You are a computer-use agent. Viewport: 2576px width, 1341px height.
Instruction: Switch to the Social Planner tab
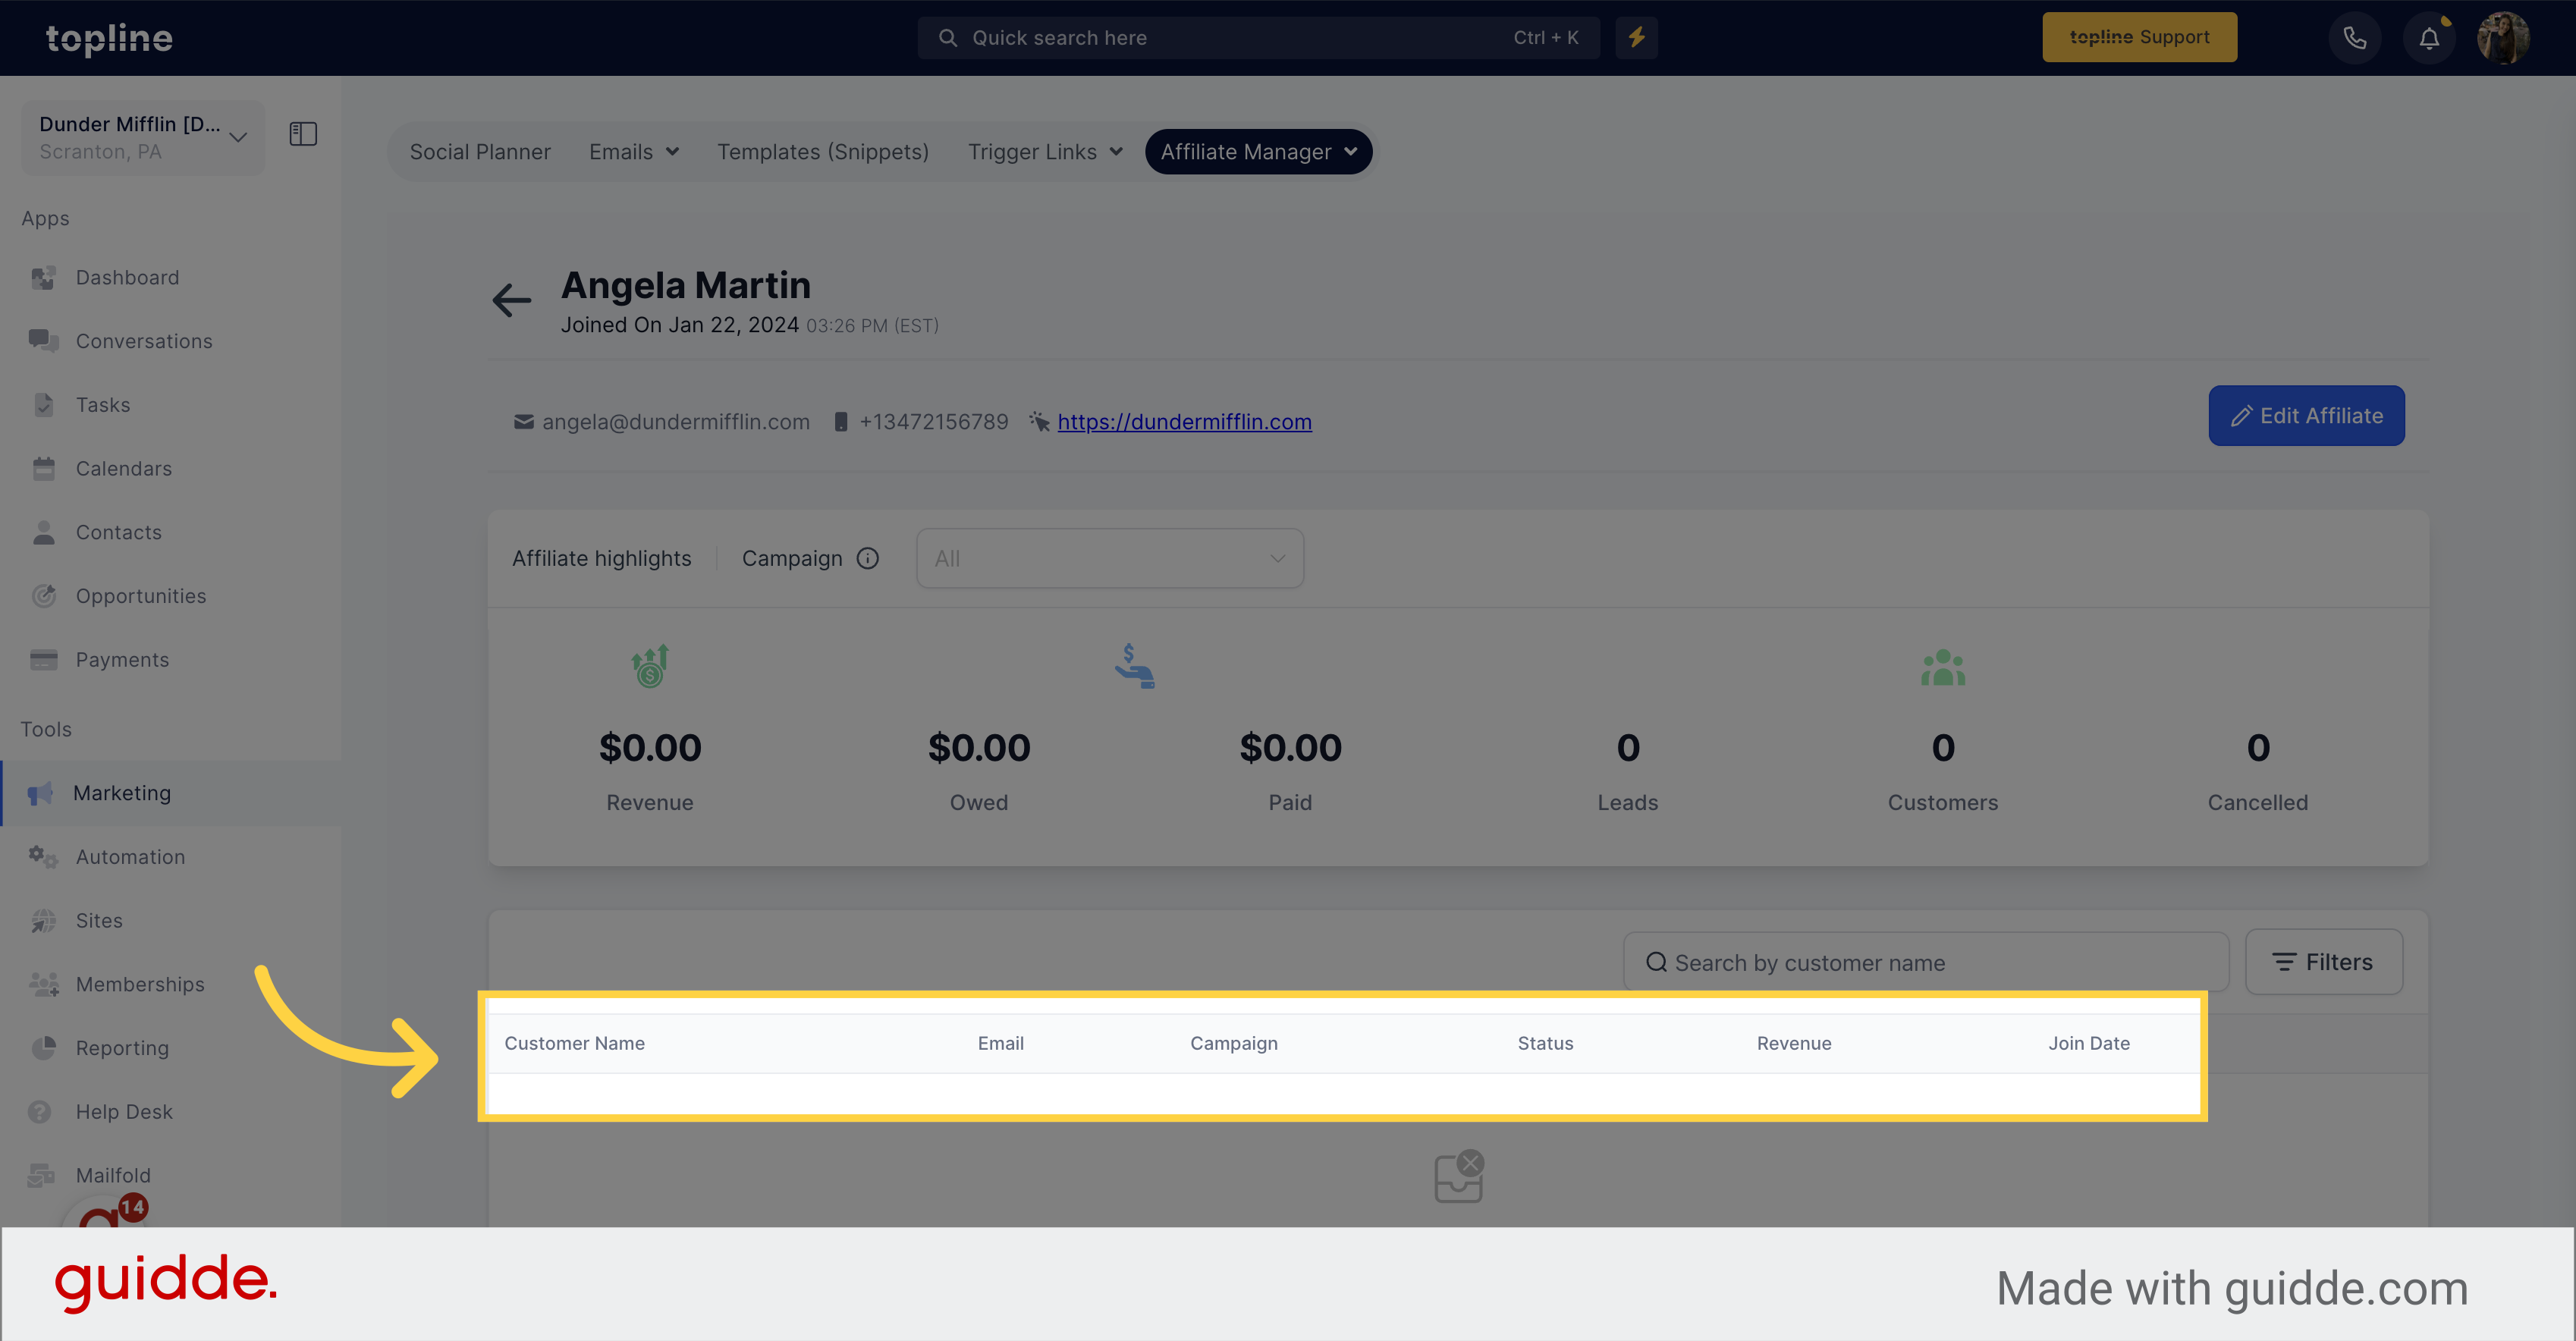pos(480,152)
